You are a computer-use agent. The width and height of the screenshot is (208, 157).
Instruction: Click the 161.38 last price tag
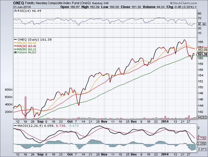202,55
